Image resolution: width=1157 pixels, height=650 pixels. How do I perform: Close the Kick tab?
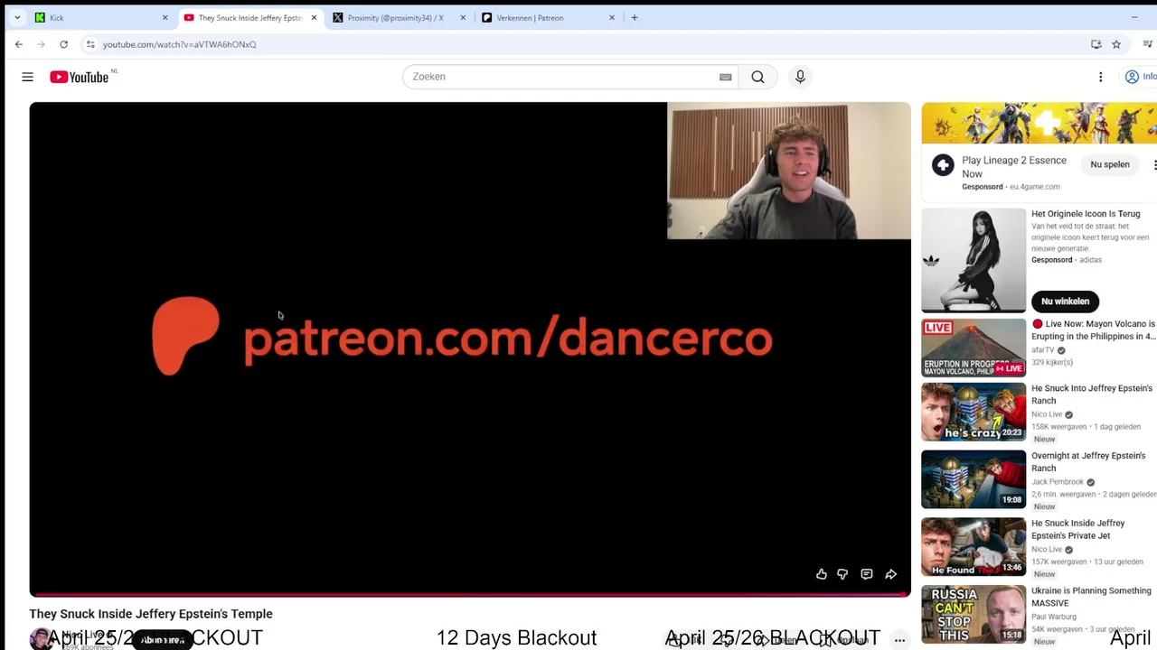coord(165,17)
